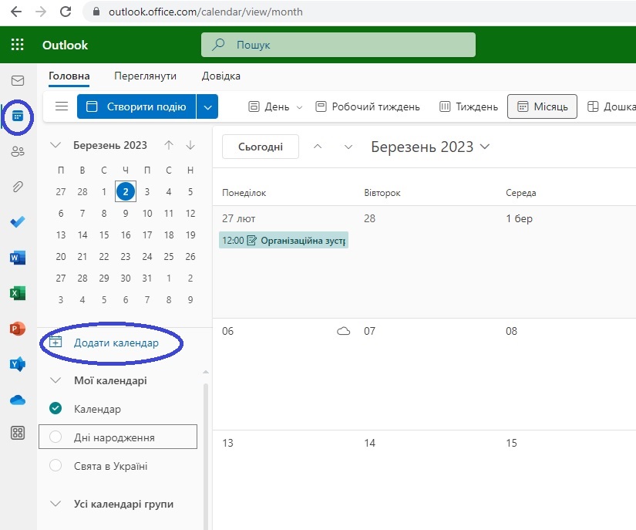636x530 pixels.
Task: Open the Довідка tab
Action: point(221,76)
